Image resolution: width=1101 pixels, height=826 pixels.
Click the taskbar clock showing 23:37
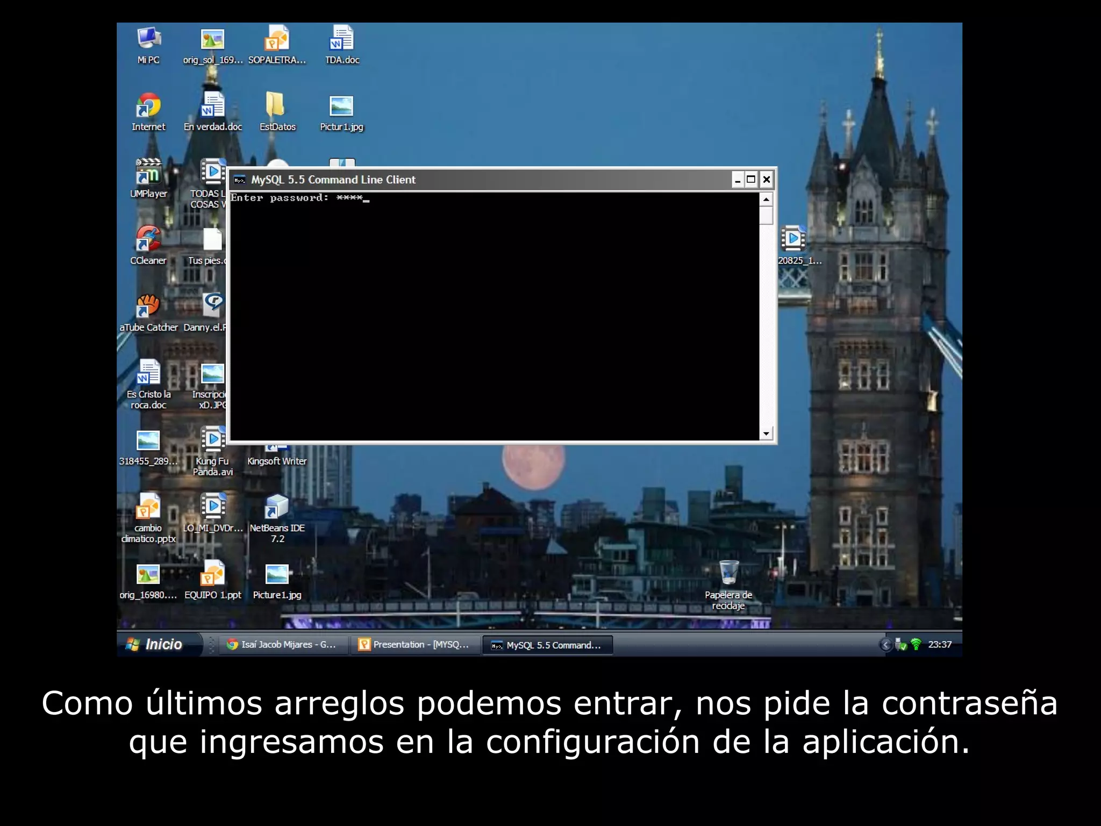(940, 644)
